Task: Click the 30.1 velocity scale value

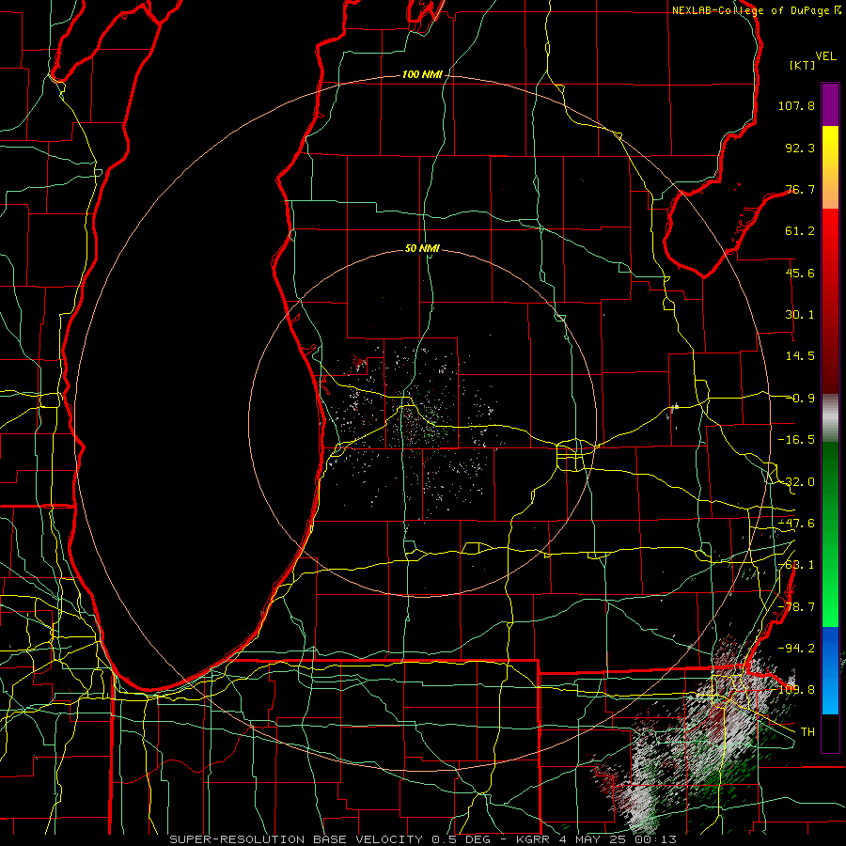Action: (x=800, y=315)
